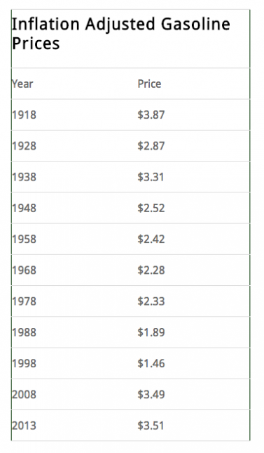Click the $1.46 price for 1998
264x453 pixels.
click(x=151, y=363)
